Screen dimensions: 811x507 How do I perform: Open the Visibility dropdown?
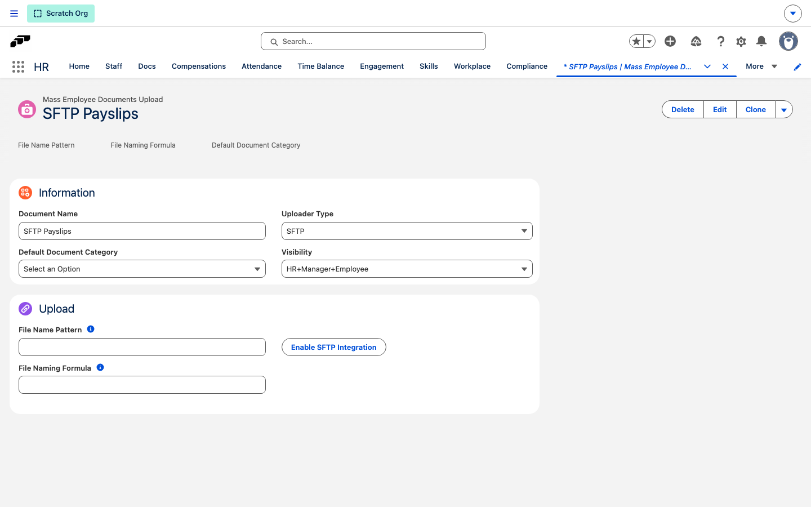(x=407, y=269)
